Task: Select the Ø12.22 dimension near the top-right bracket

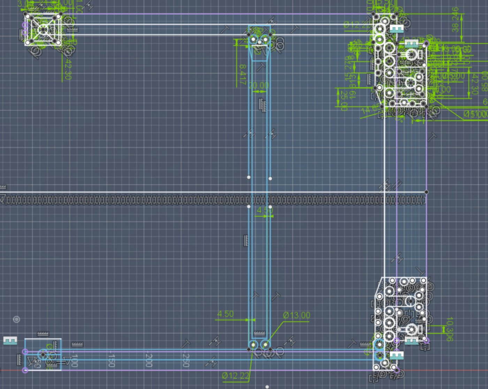Action: [356, 25]
